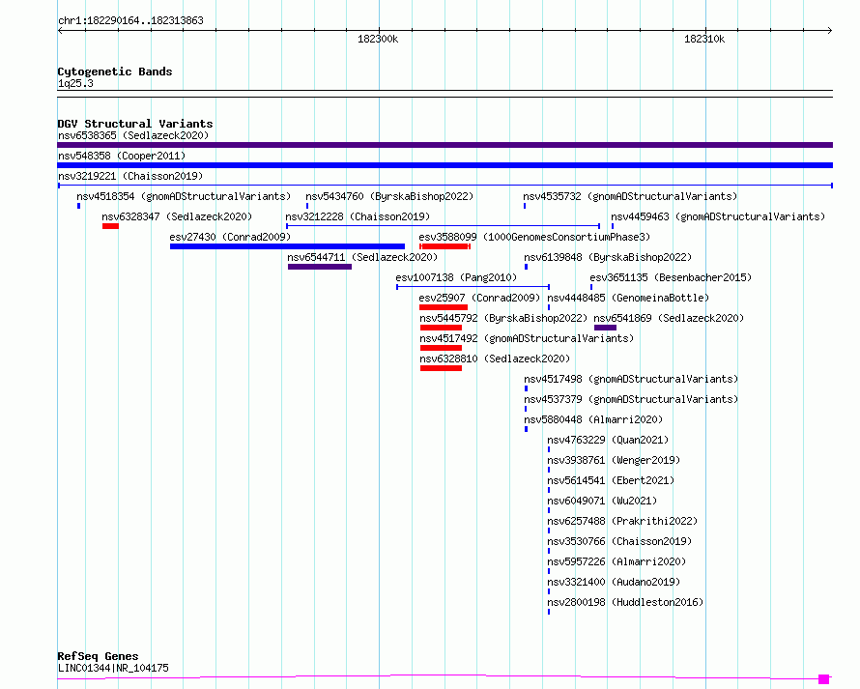The image size is (860, 689).
Task: Click the chr1:182290164..182313863 region text
Action: coord(130,21)
